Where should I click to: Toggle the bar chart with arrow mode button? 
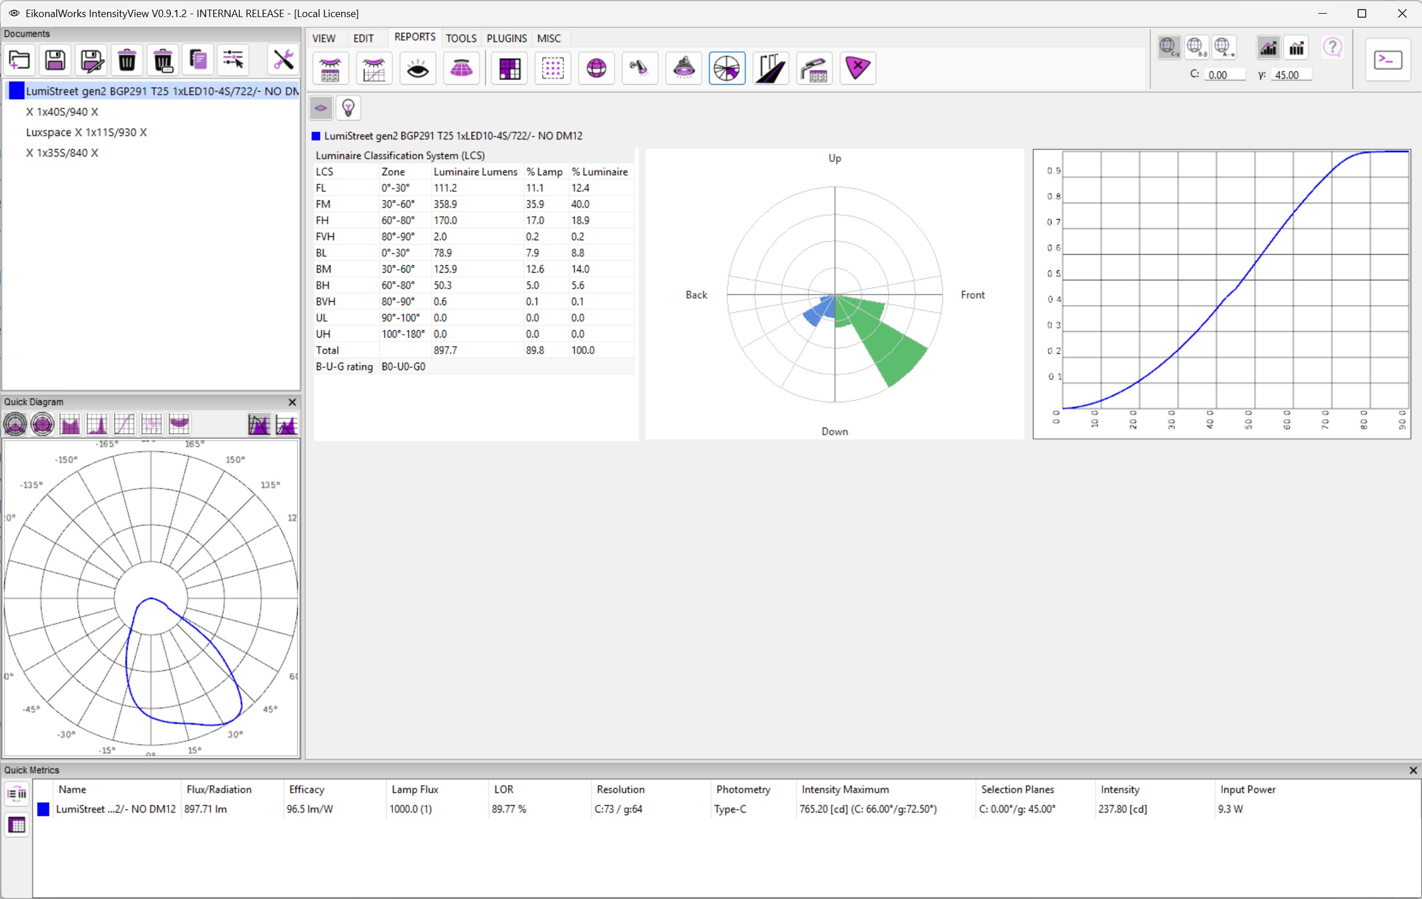pyautogui.click(x=1297, y=48)
